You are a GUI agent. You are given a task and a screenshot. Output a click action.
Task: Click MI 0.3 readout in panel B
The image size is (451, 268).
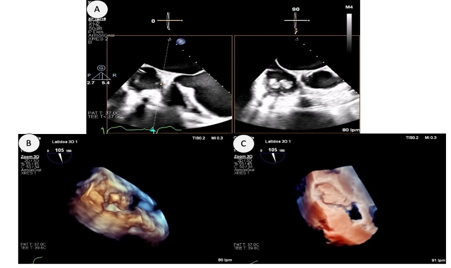217,138
